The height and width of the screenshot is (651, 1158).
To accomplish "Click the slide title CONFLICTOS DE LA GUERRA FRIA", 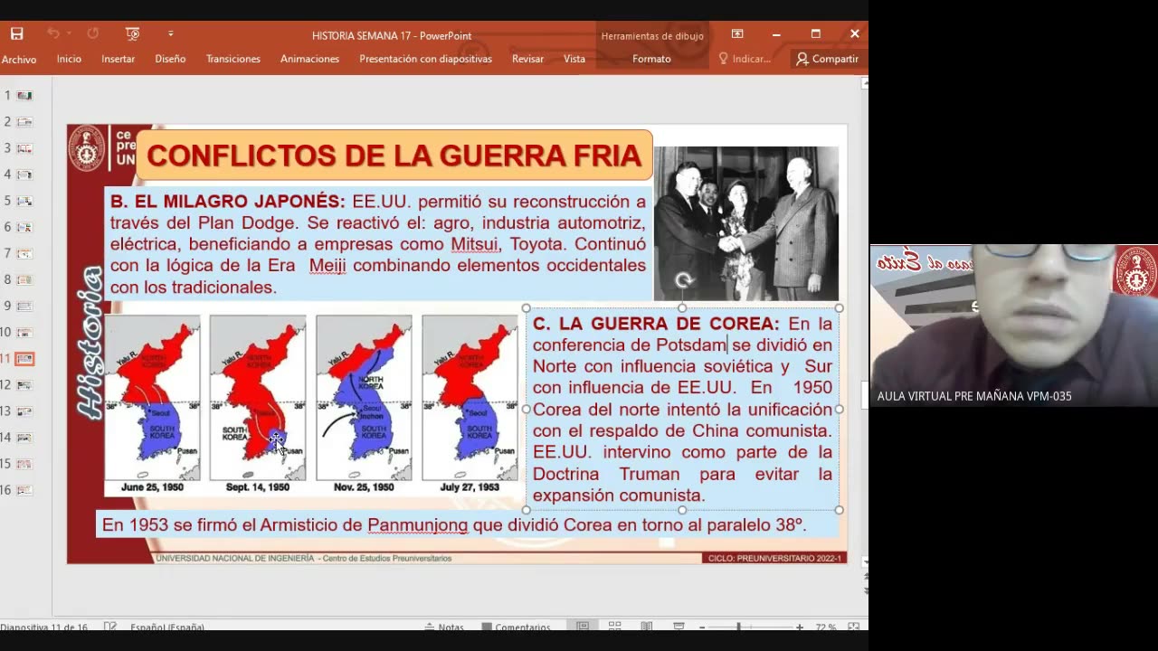I will 394,156.
